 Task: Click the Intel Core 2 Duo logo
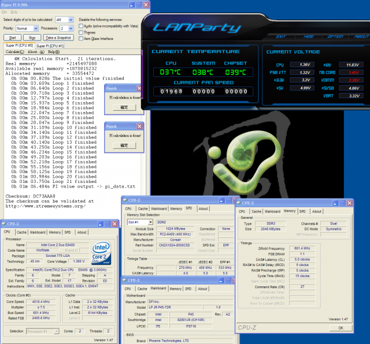pos(101,253)
